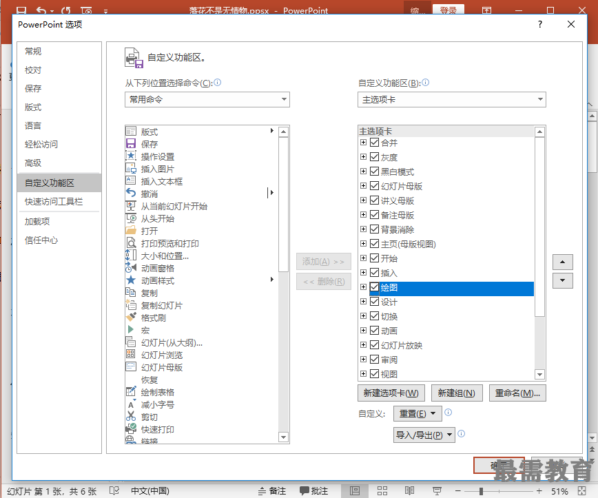Click down arrow of commands list scrollbar
This screenshot has height=498, width=598.
point(283,437)
